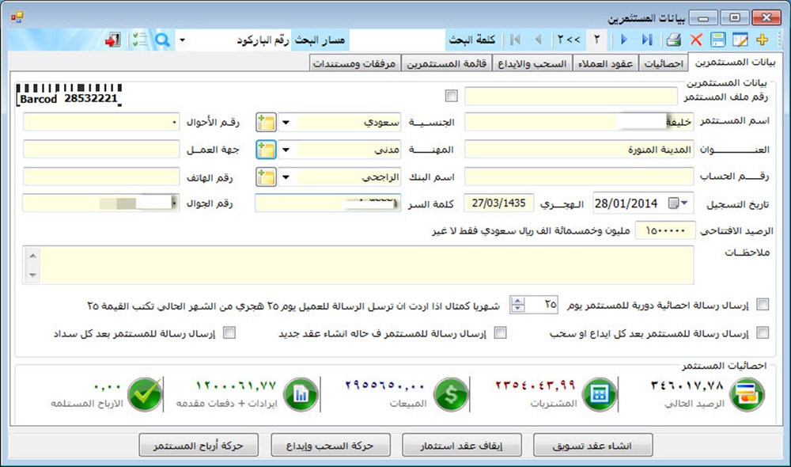Image resolution: width=791 pixels, height=467 pixels.
Task: Click the save floppy disk icon
Action: [x=718, y=40]
